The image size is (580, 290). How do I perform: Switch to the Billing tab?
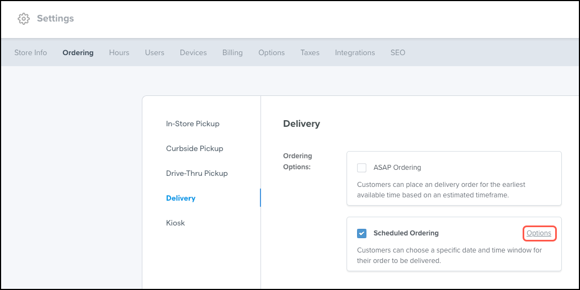click(x=233, y=52)
